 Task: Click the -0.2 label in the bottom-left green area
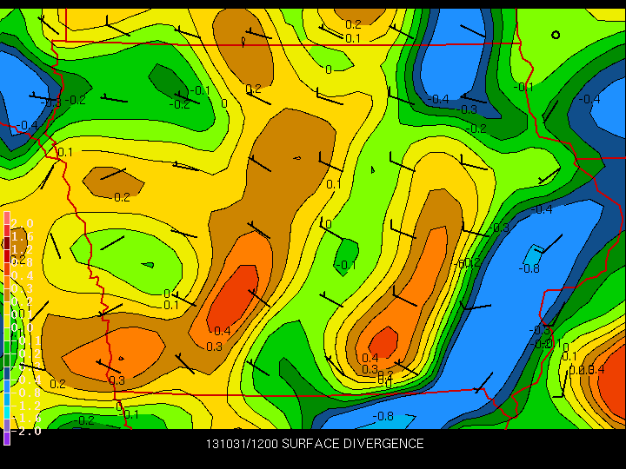click(x=84, y=420)
